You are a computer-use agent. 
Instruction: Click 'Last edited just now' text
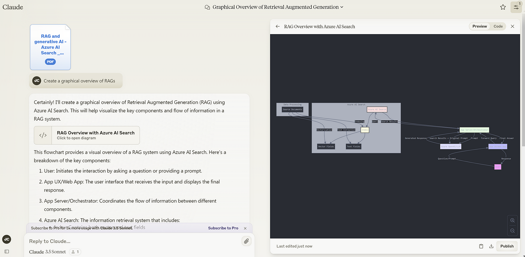click(294, 246)
